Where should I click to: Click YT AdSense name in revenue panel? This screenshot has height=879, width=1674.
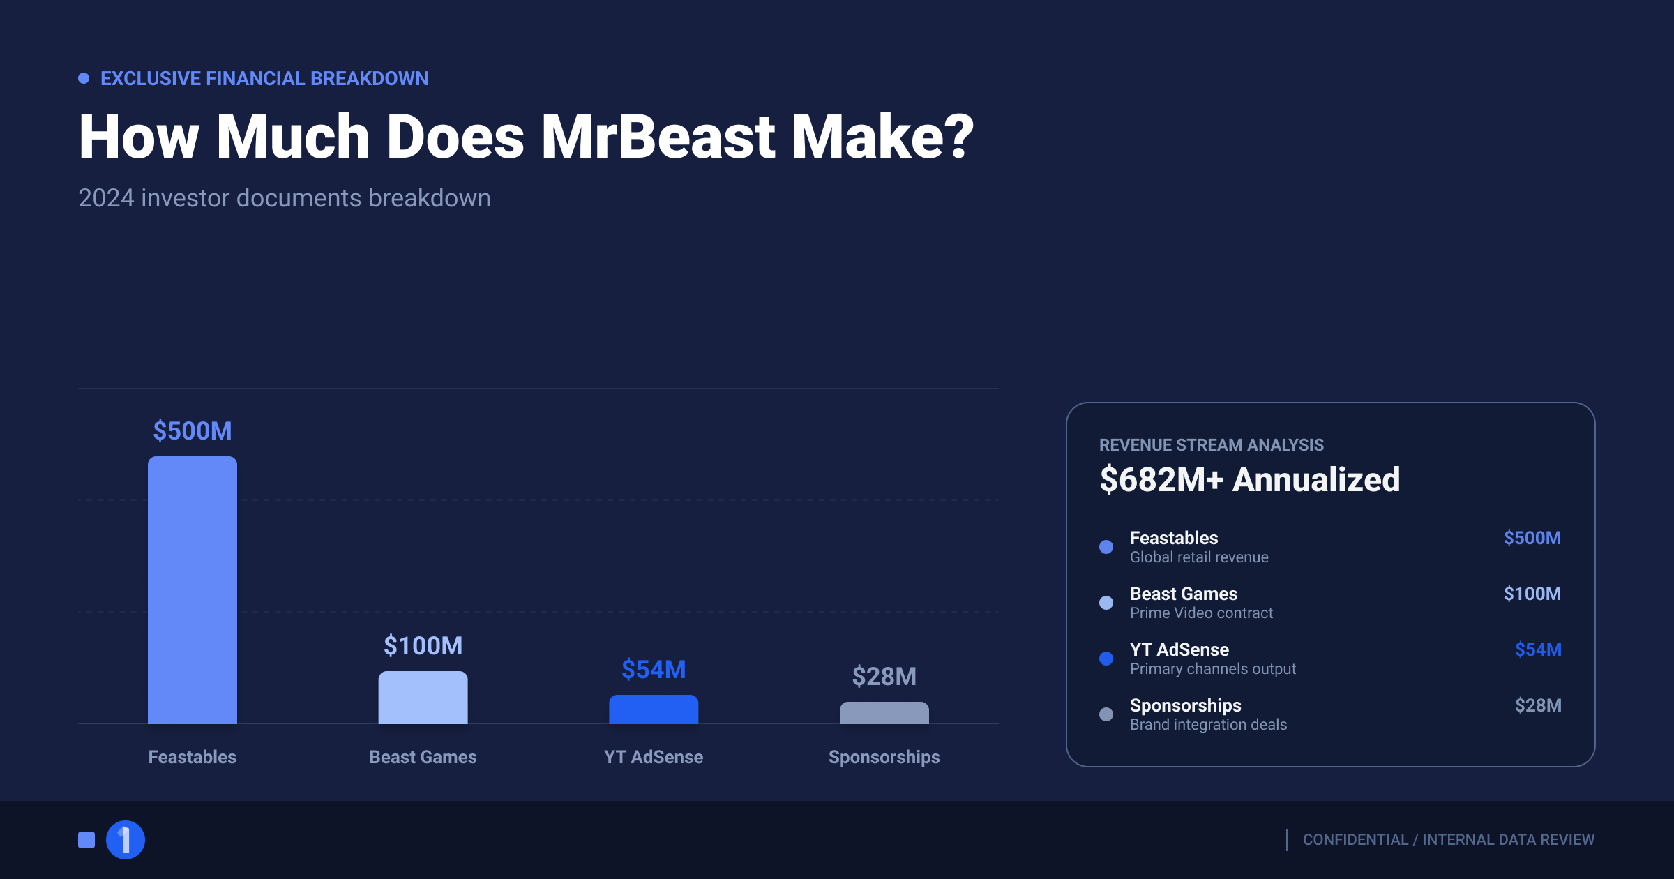point(1179,649)
